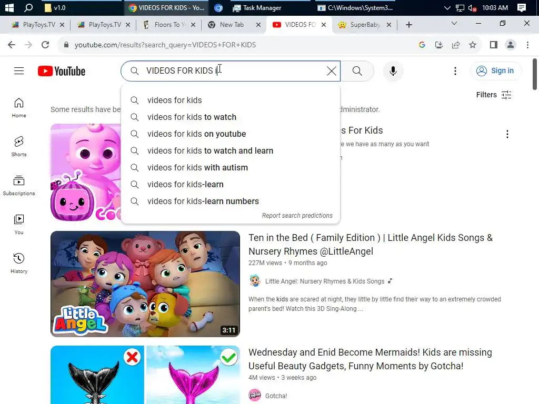Open Gotcha! channel link
539x404 pixels.
(276, 396)
